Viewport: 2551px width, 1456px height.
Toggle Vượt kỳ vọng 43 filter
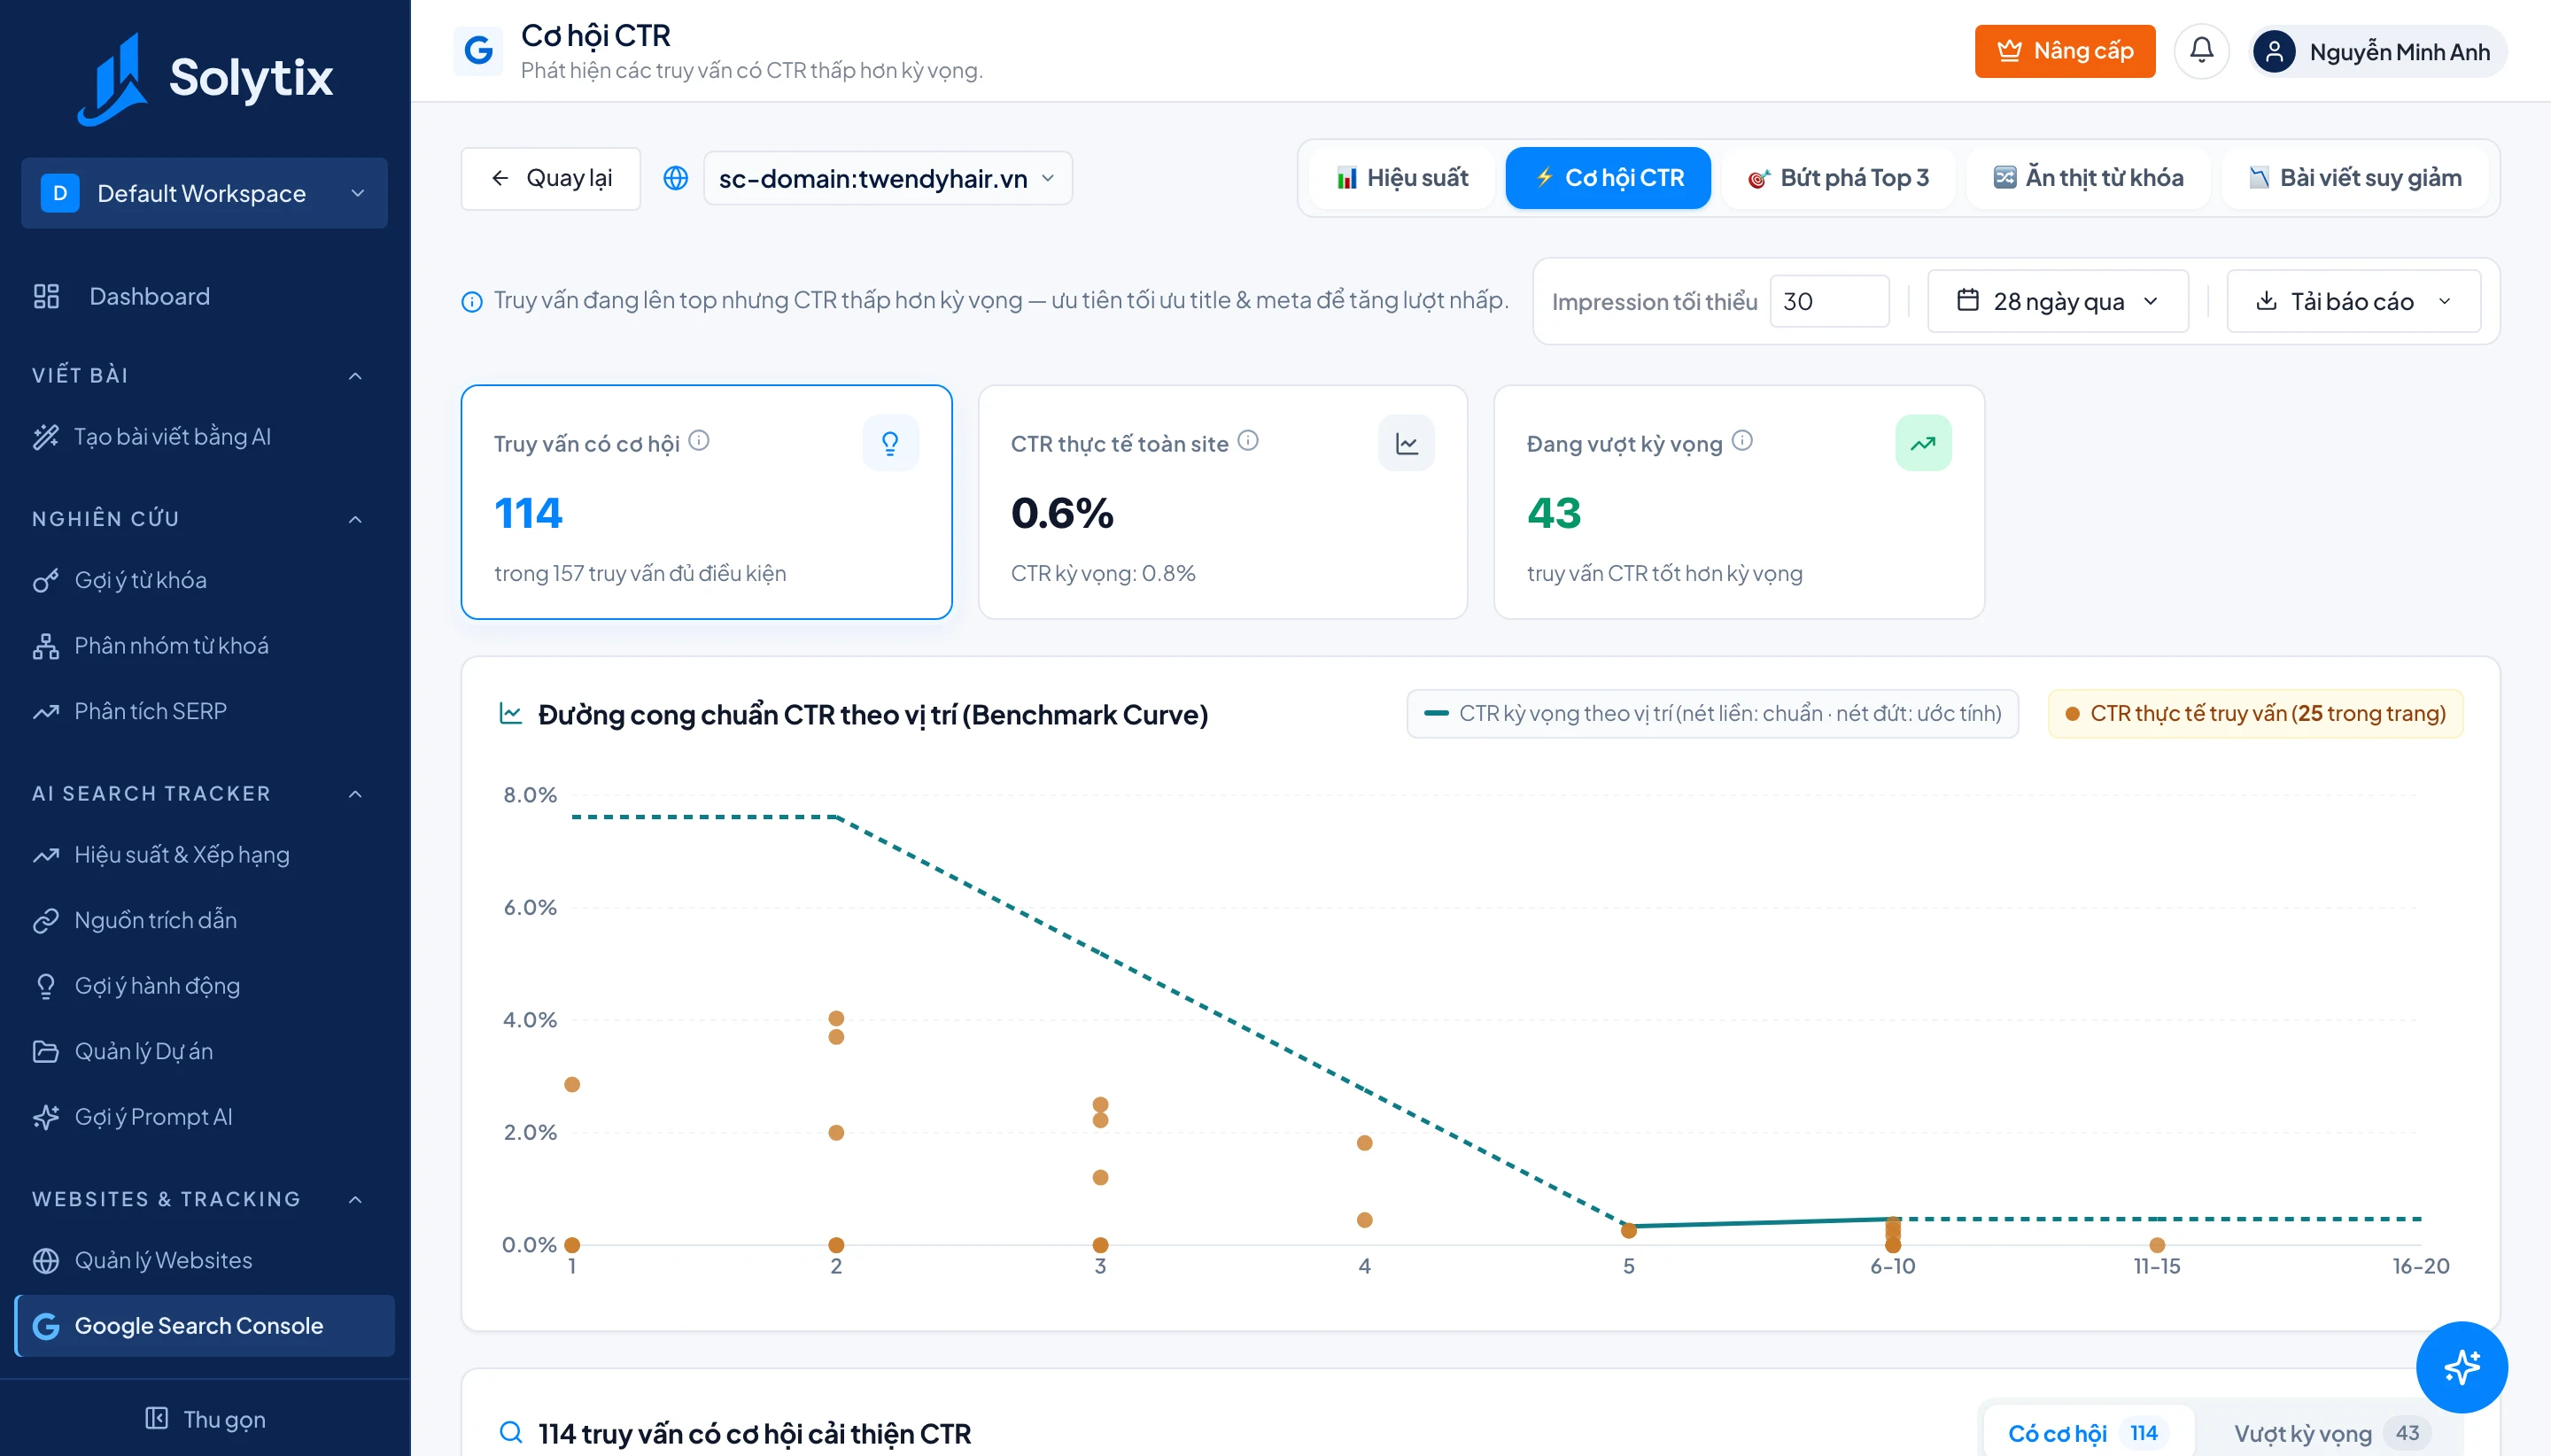(x=2332, y=1433)
